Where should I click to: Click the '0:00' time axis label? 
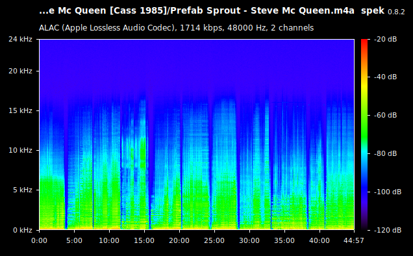click(x=39, y=240)
